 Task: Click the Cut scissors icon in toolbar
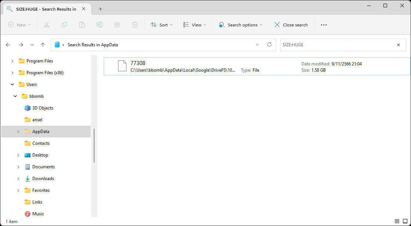(x=47, y=25)
